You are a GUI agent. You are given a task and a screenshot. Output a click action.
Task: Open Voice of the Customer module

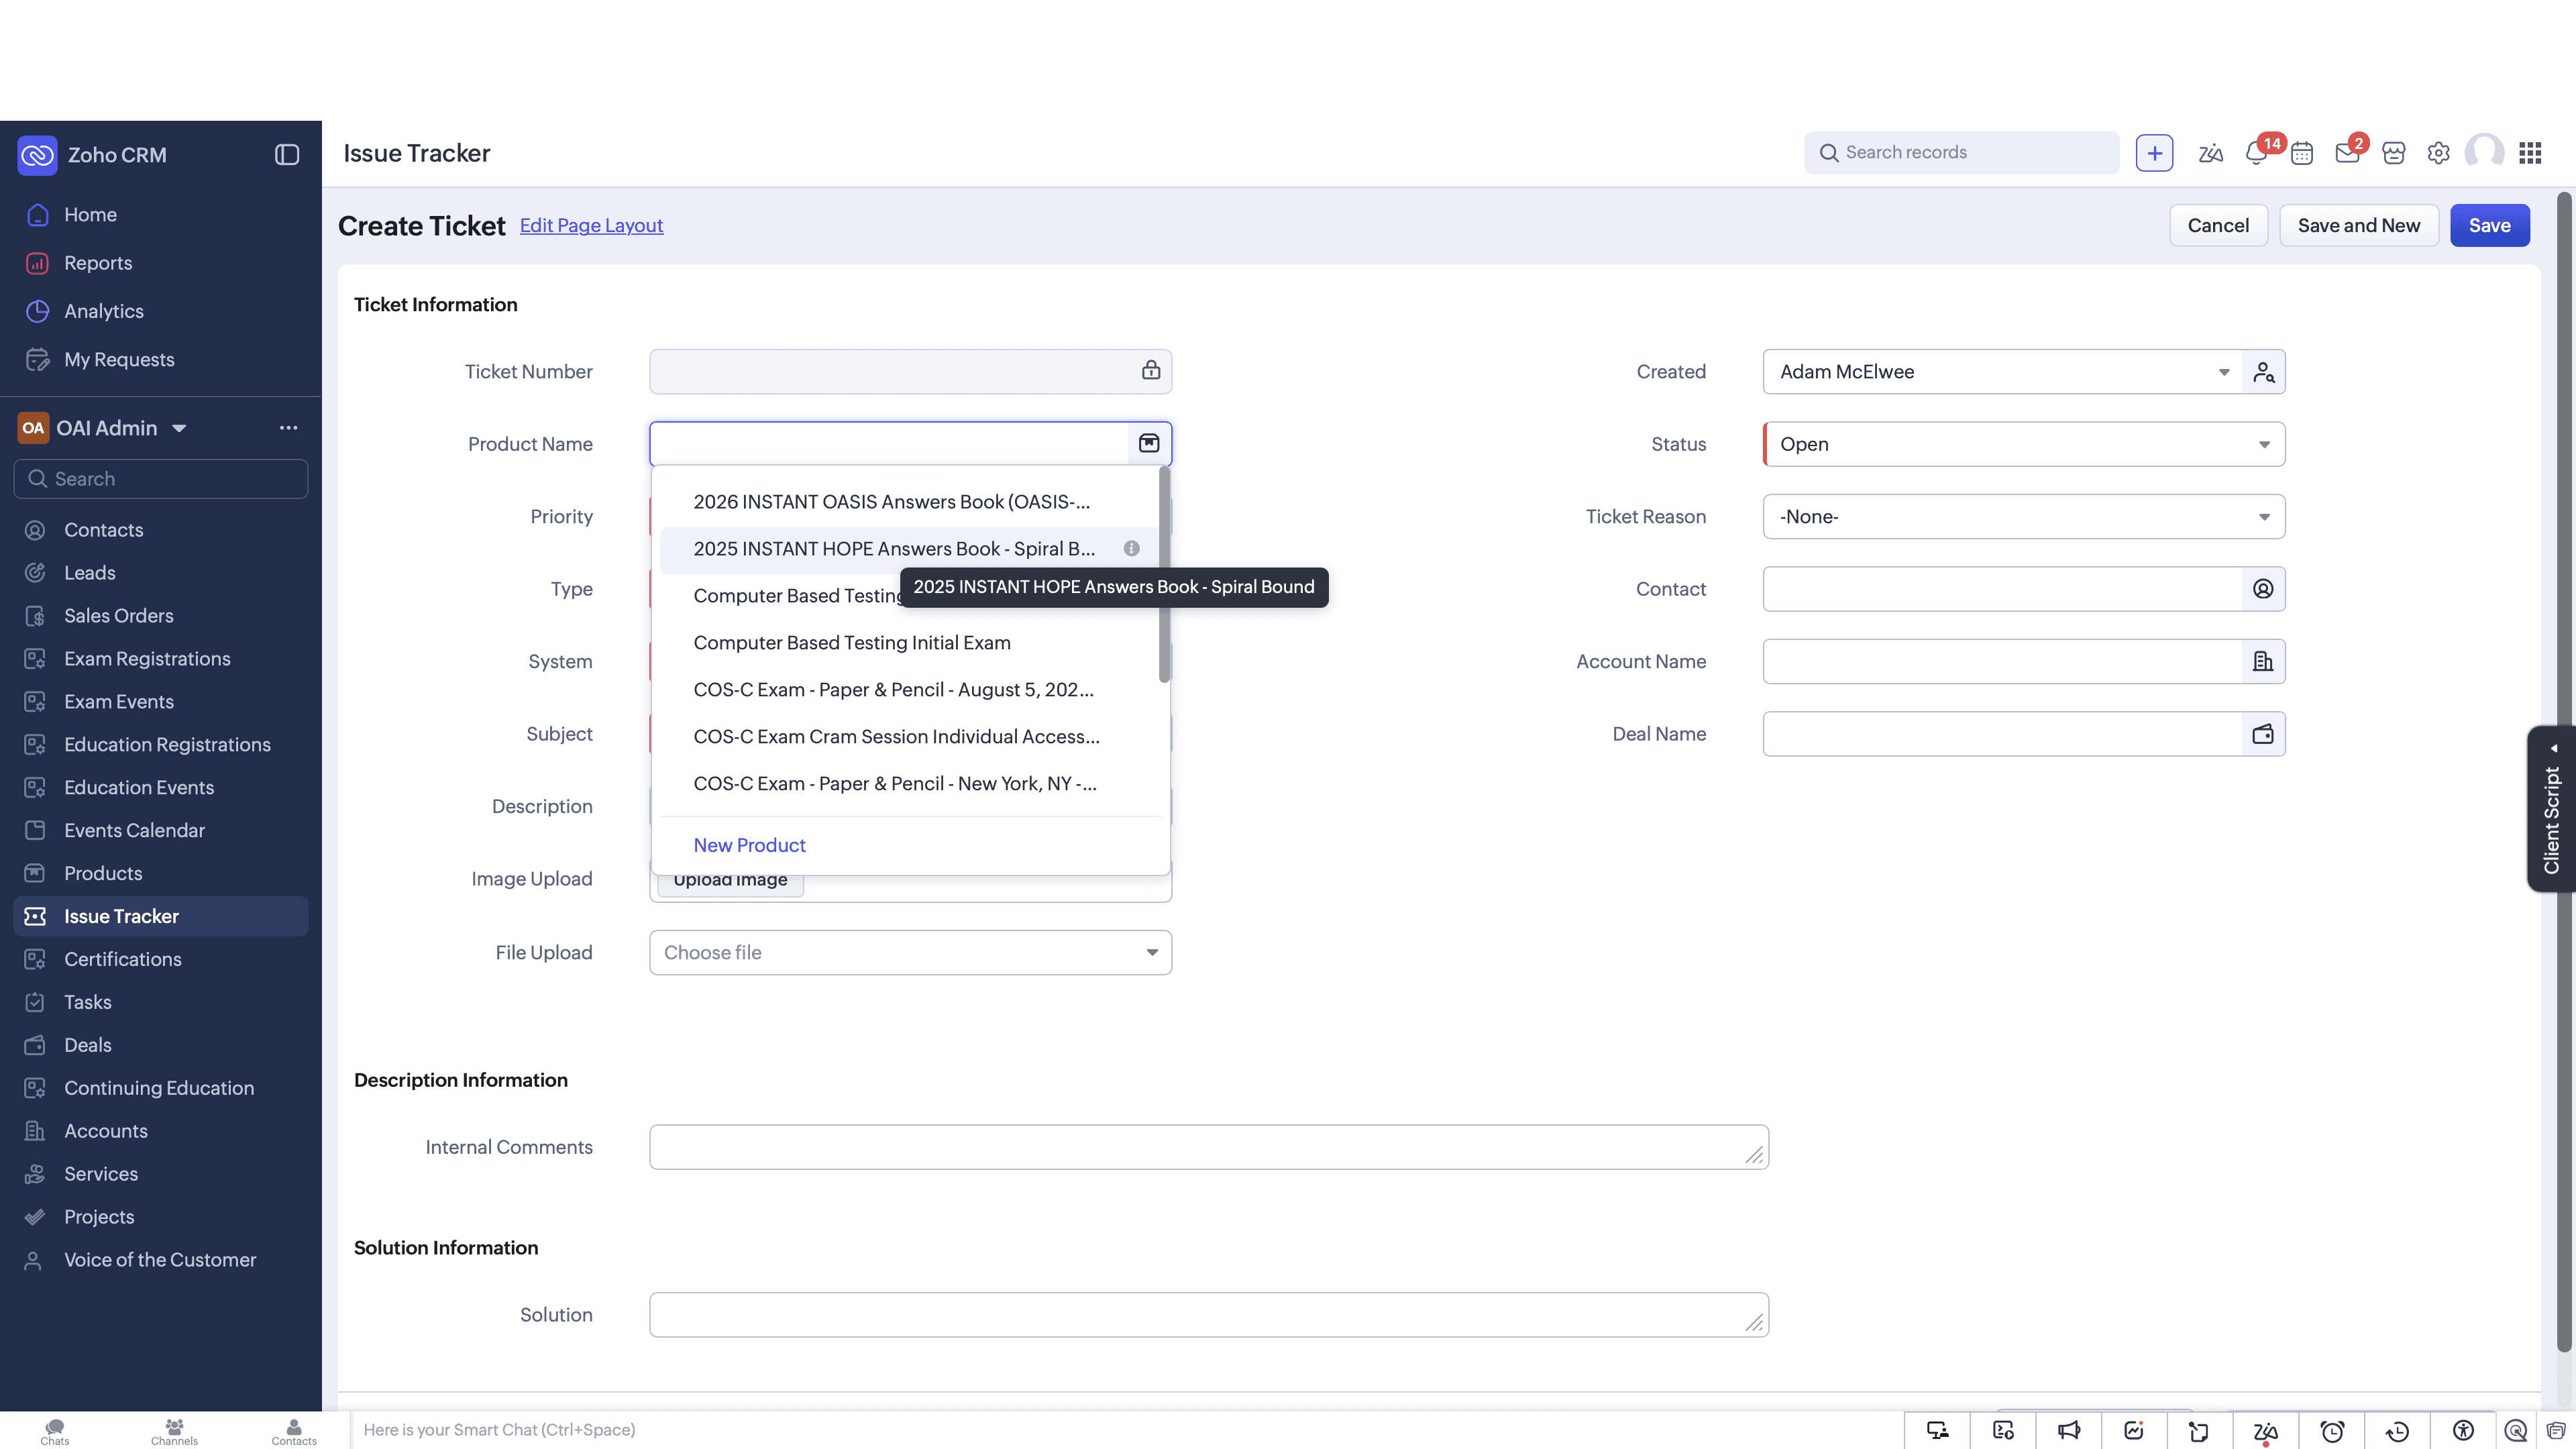point(161,1260)
